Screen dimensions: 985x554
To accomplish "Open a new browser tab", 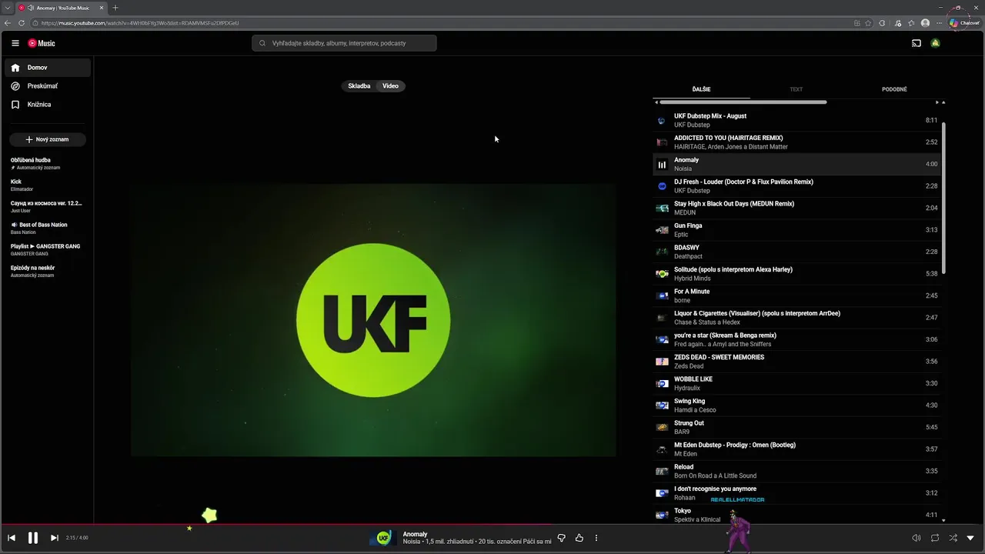I will pos(115,8).
